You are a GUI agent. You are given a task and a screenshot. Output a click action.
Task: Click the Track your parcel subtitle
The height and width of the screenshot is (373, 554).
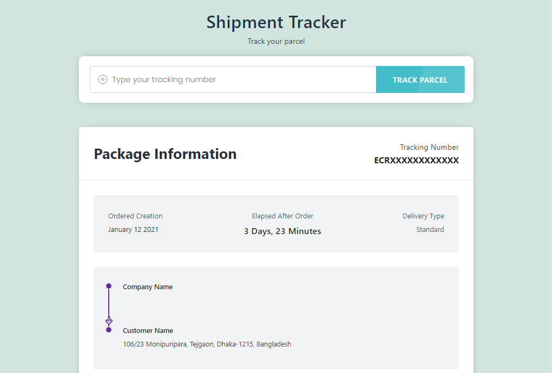[x=276, y=41]
